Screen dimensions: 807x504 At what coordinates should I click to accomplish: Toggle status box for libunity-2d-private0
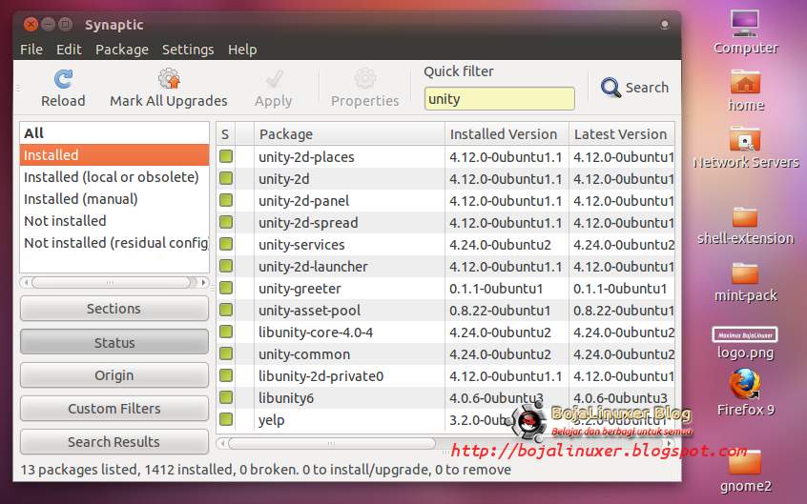[226, 375]
